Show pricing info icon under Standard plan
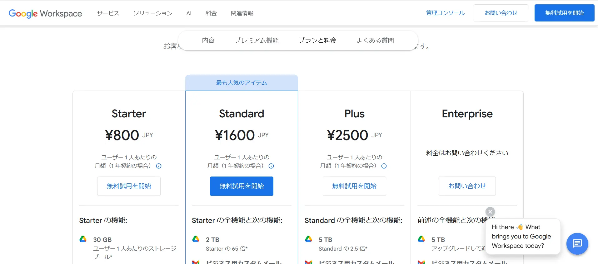 [271, 166]
